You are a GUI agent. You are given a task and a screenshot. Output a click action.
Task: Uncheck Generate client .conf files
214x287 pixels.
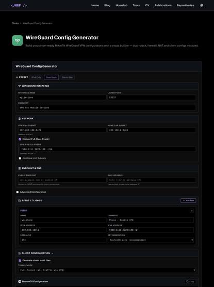(x=20, y=261)
